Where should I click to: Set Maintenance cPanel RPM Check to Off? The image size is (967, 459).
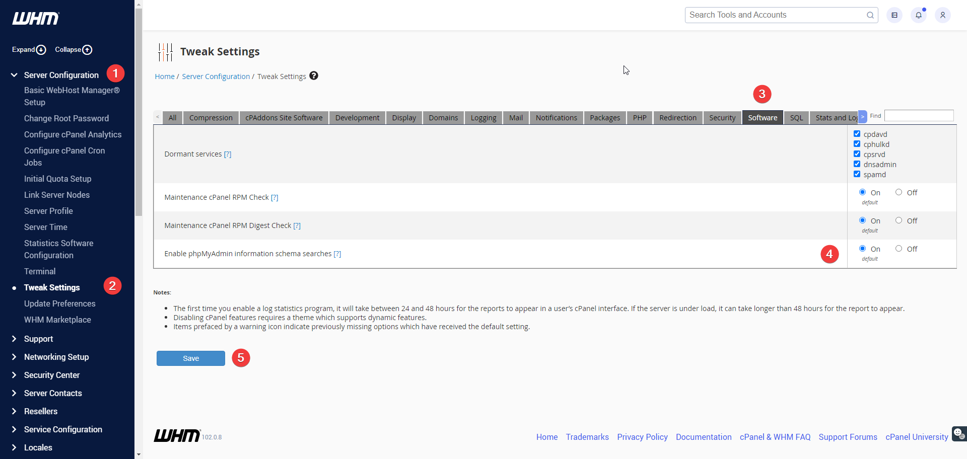(x=899, y=192)
